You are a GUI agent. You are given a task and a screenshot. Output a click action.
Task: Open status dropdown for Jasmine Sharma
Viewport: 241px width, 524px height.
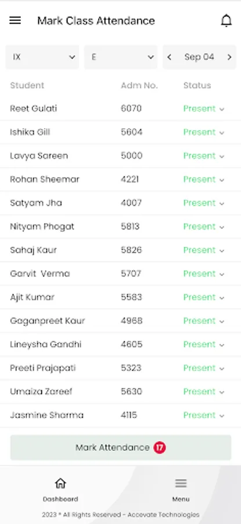point(204,415)
